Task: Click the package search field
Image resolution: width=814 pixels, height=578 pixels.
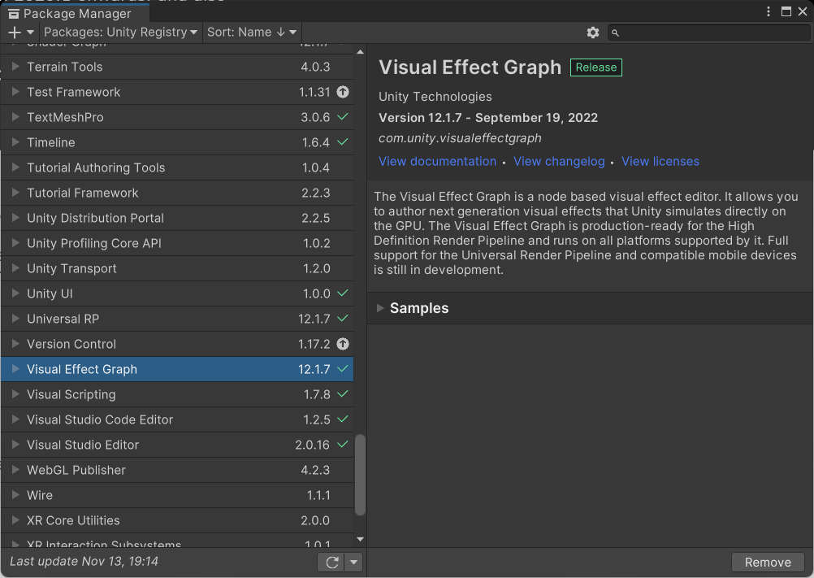Action: [x=708, y=33]
